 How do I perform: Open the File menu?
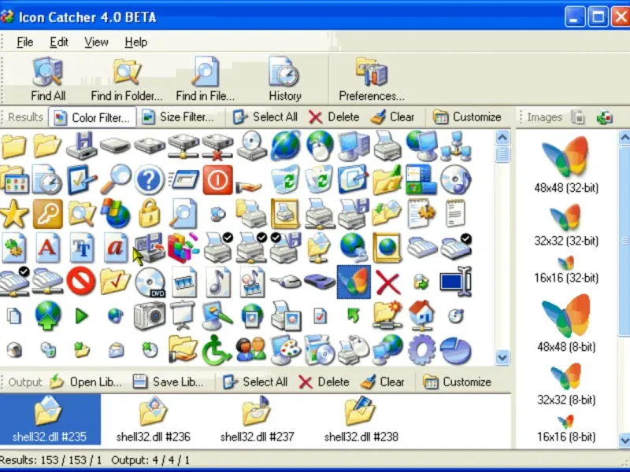click(25, 42)
